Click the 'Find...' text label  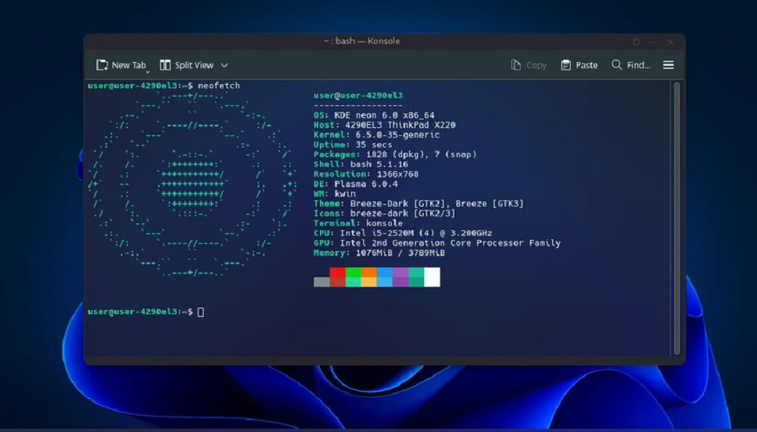coord(638,65)
